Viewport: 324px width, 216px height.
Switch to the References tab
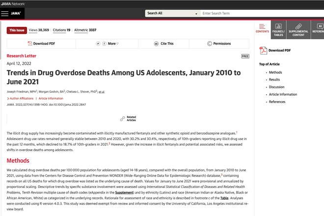pos(318,29)
